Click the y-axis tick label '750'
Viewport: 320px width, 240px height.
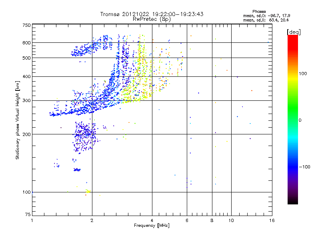[x=26, y=25]
